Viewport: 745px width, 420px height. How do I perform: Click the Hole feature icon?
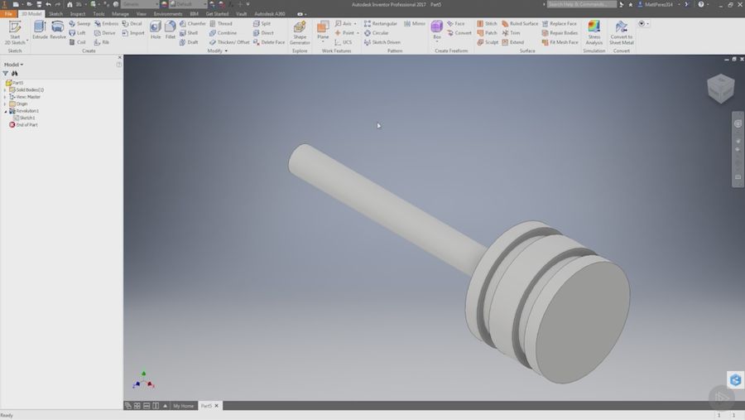tap(156, 30)
